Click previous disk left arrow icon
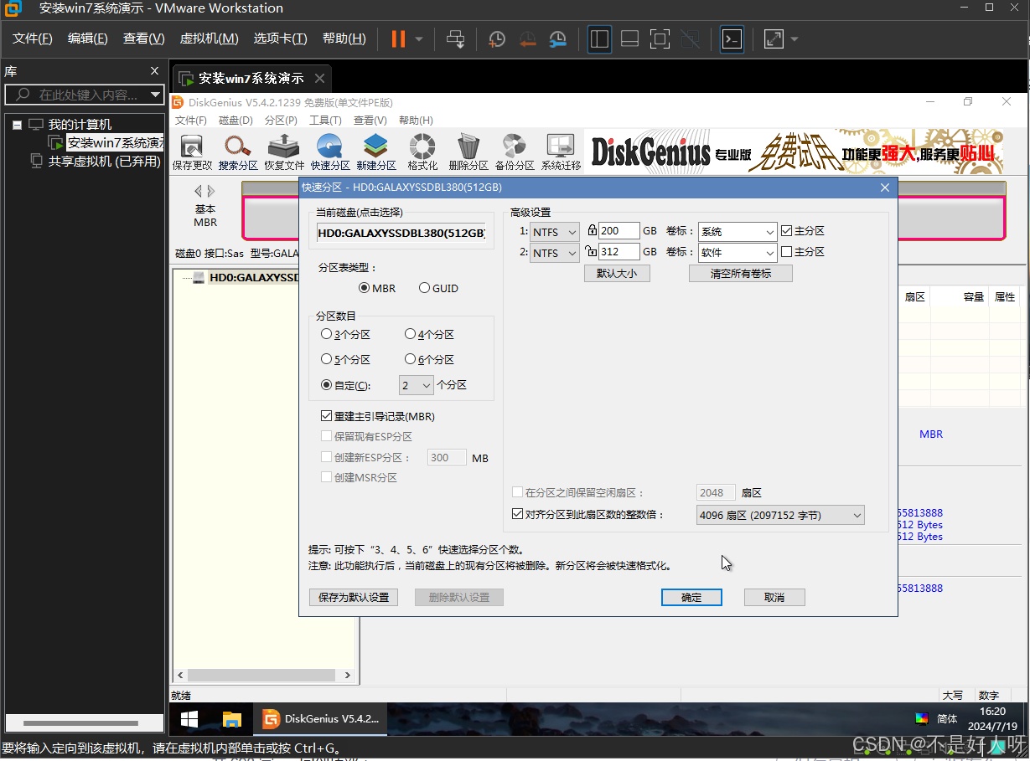 (199, 191)
